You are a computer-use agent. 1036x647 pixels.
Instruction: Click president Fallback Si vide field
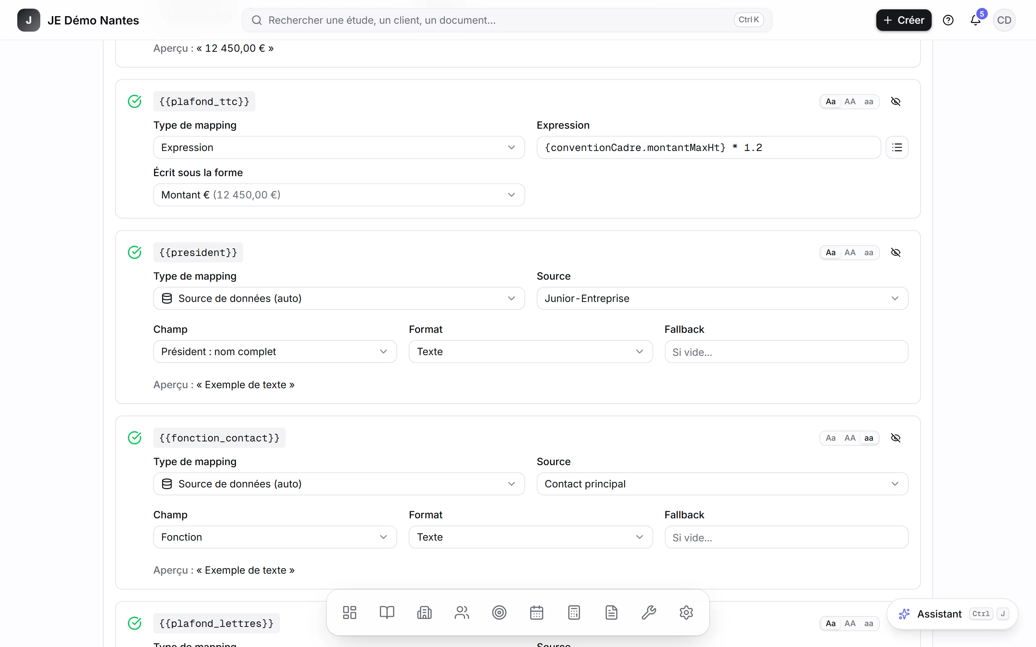(x=786, y=351)
